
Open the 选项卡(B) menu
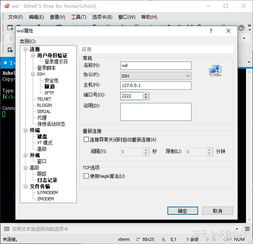click(102, 17)
